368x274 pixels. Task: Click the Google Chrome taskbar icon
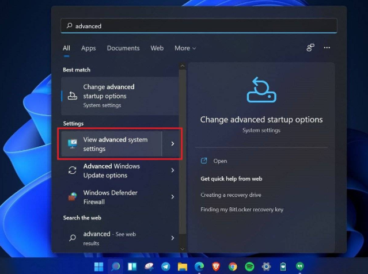point(233,267)
